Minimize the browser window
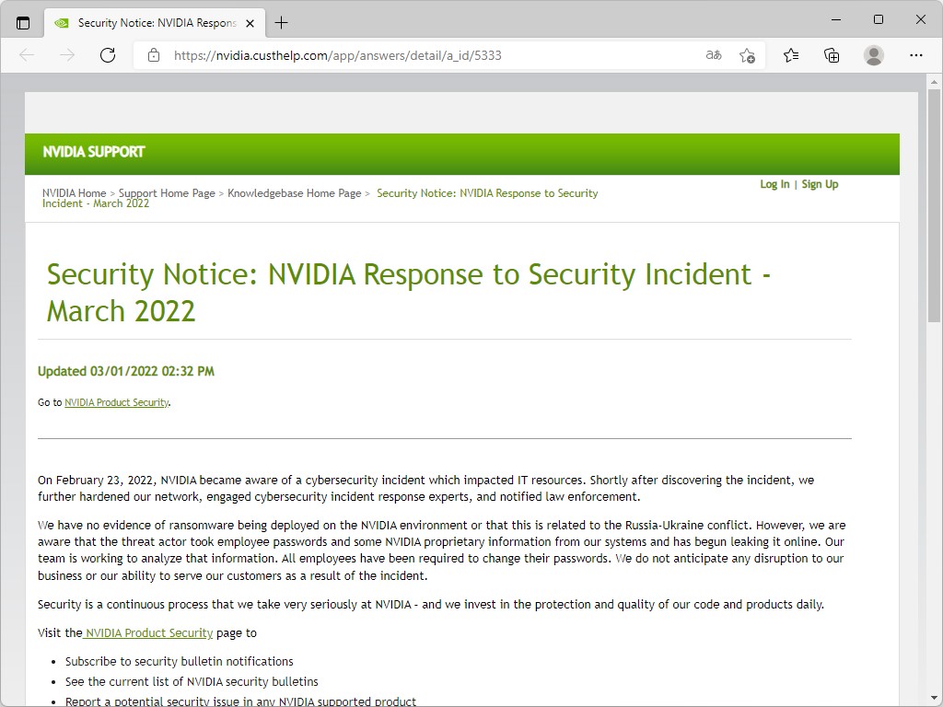The image size is (943, 707). [x=836, y=20]
